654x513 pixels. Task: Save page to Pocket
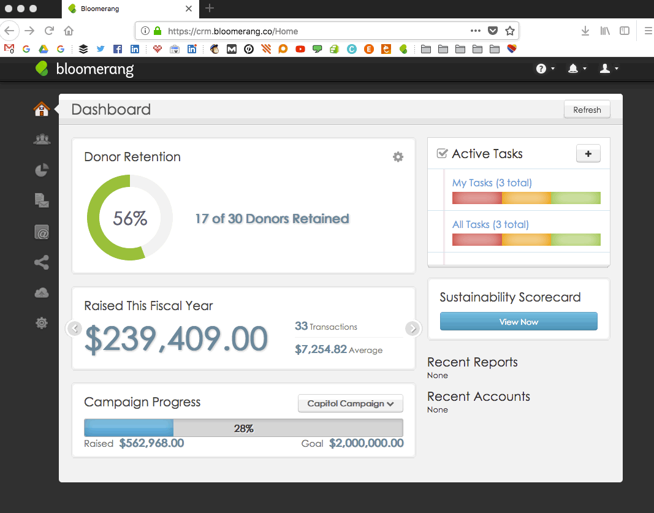(x=493, y=31)
